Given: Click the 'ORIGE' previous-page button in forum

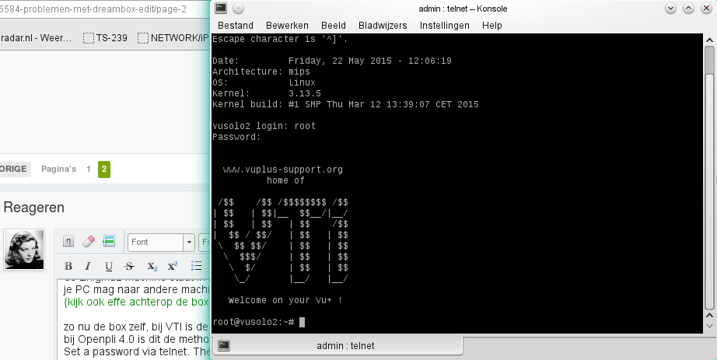Looking at the screenshot, I should (x=15, y=169).
